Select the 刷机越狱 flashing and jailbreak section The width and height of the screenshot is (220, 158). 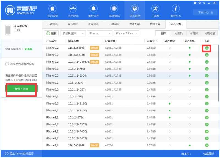135,10
